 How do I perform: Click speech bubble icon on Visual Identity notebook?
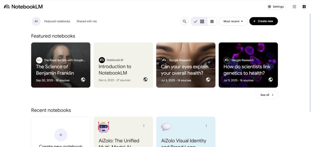coord(166,127)
